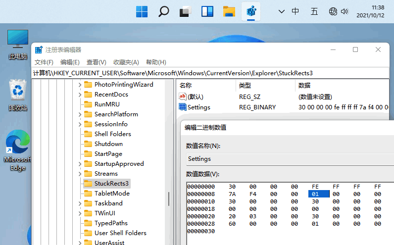This screenshot has height=245, width=394.
Task: Select Shutdown tree key
Action: 108,144
